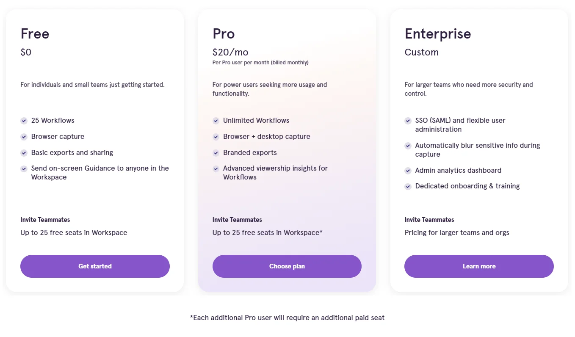Click the checkmark next to Branded exports

tap(216, 153)
